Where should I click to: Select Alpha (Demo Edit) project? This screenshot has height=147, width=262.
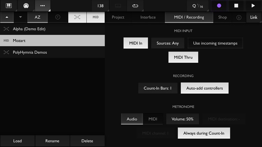[x=52, y=29]
